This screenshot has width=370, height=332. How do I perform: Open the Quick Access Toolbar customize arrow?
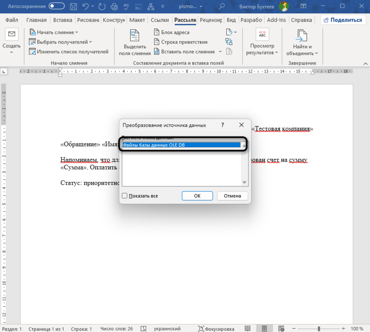[x=163, y=6]
